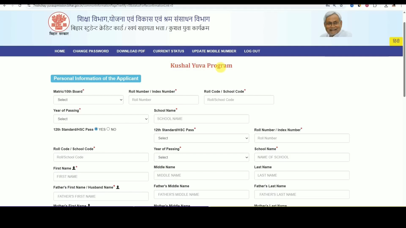Open the Chrome three-dot menu
Screen dimensions: 406x228
pos(401,6)
